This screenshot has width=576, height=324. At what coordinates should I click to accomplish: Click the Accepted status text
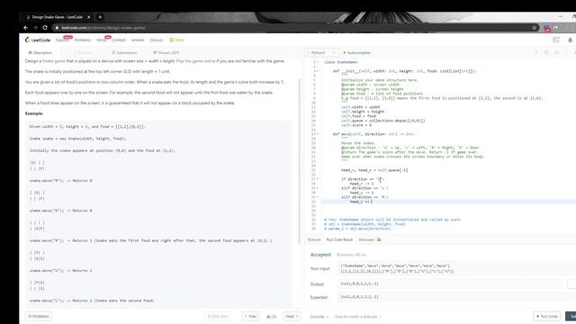coord(320,255)
